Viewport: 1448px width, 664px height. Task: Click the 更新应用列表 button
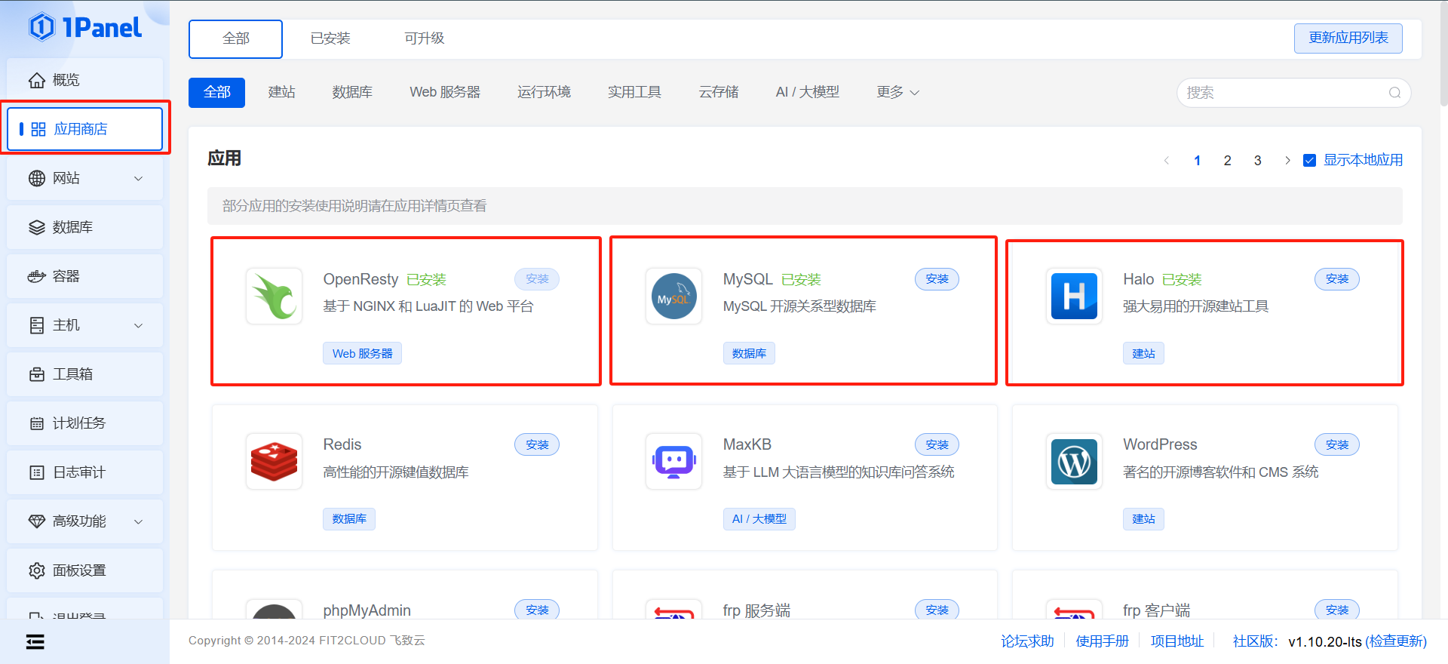(1348, 38)
